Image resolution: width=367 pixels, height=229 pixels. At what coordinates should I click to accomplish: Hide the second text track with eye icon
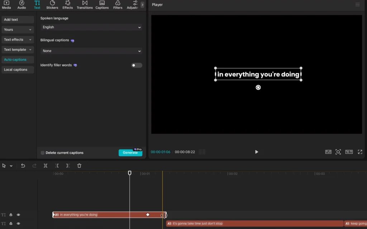[x=18, y=224]
